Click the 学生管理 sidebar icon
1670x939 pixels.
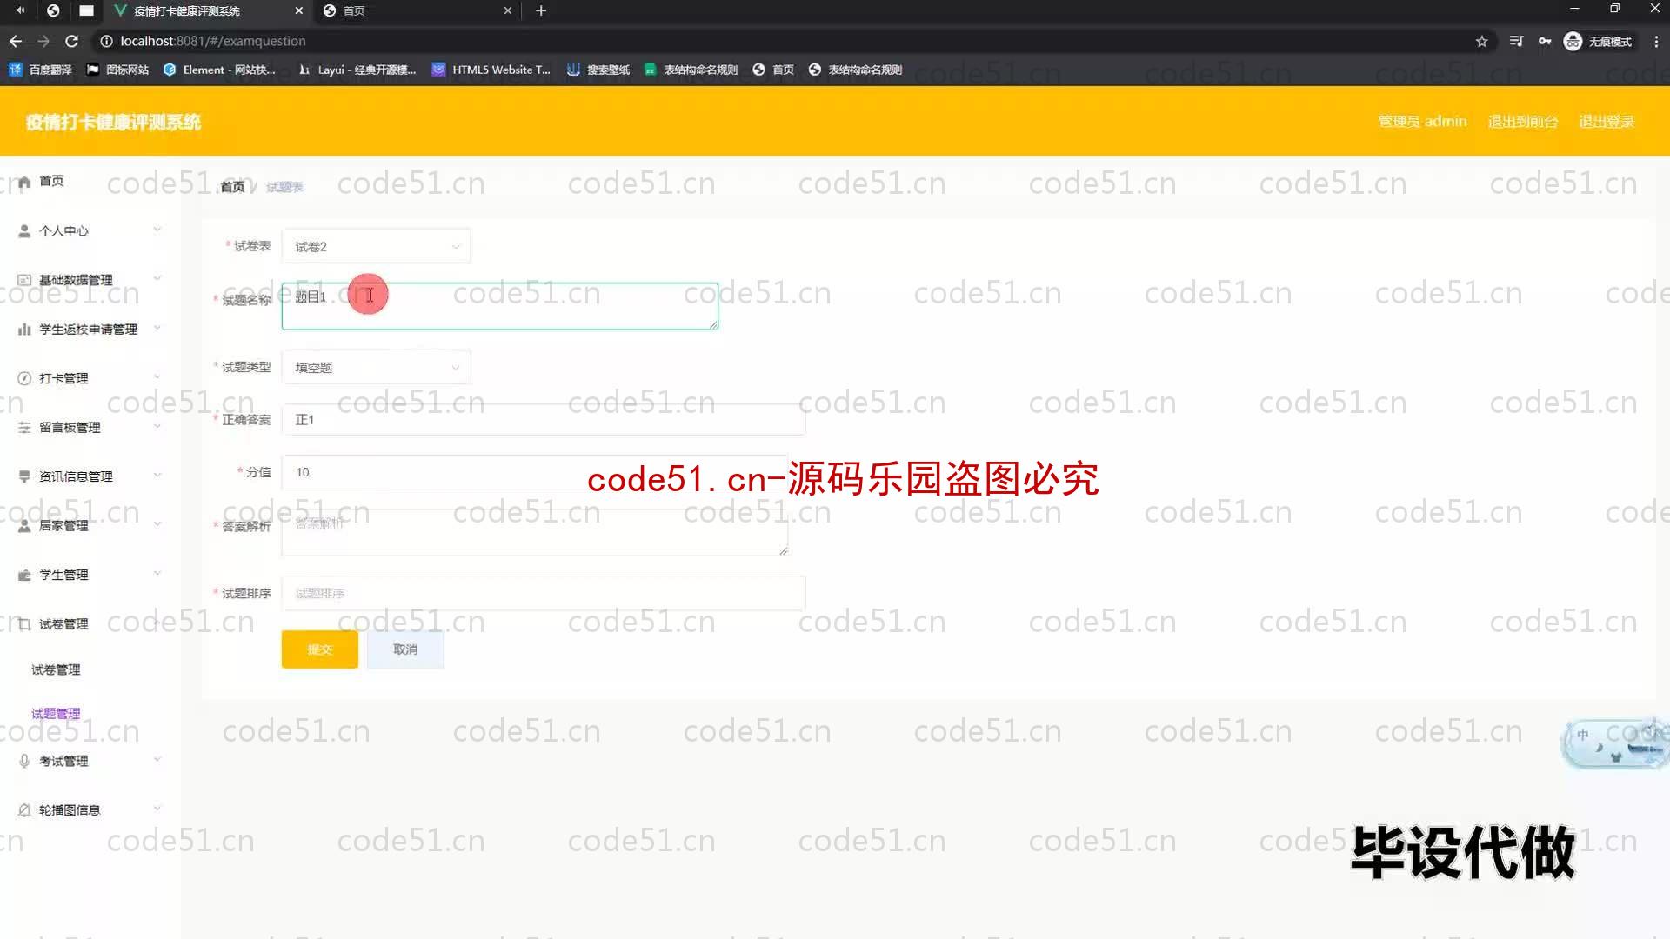click(24, 575)
